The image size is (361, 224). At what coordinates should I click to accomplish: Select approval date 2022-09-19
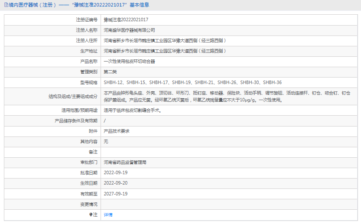click(116, 173)
